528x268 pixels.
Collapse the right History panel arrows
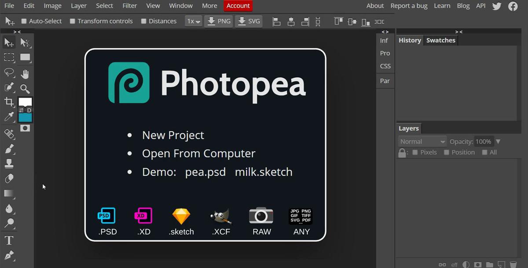[x=459, y=32]
